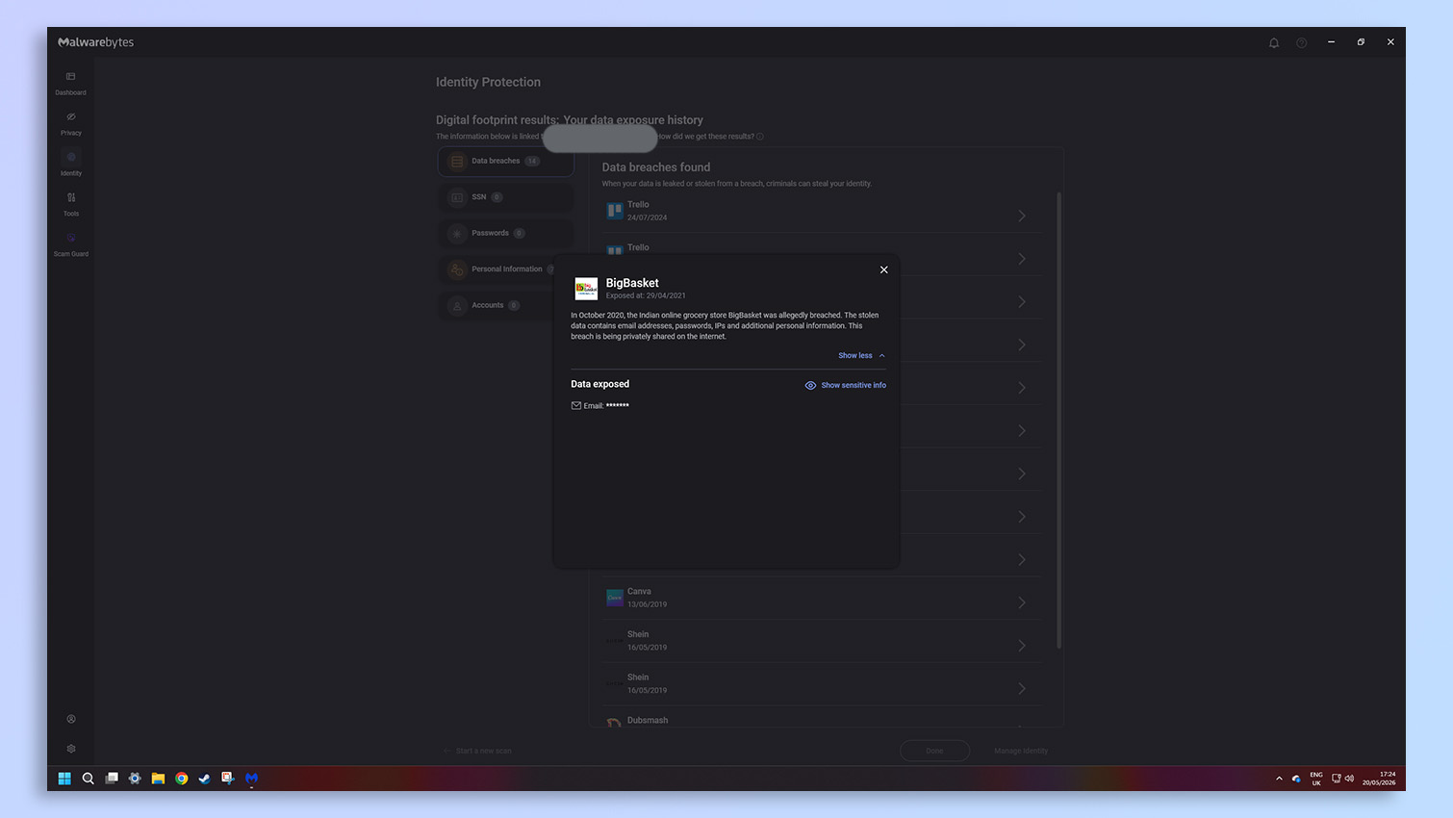Click the network tray icon

point(1336,779)
